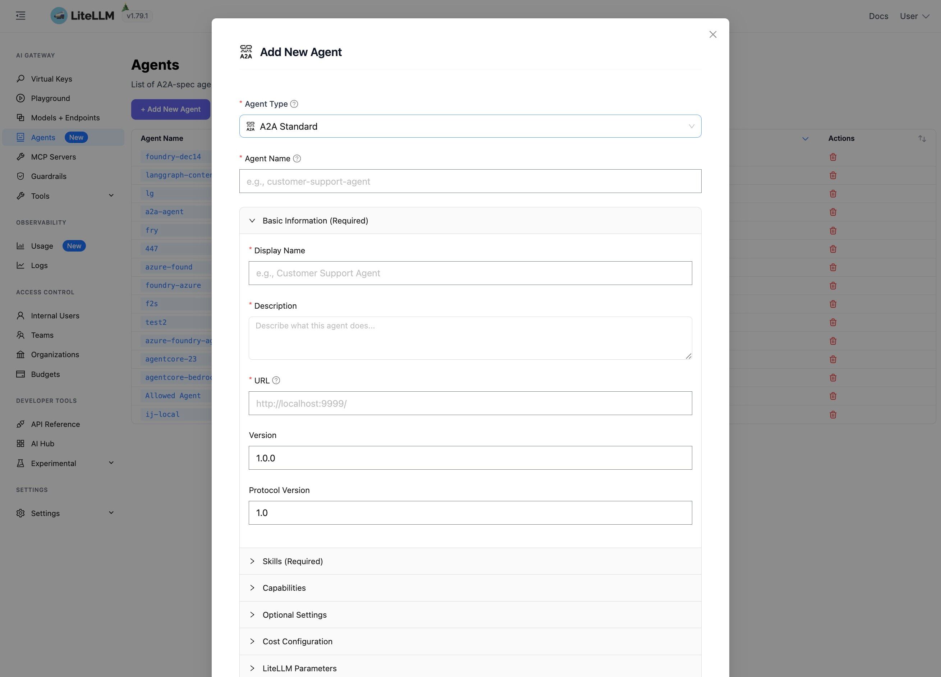Viewport: 941px width, 677px height.
Task: Sort the Actions column with the arrows icon
Action: coord(922,138)
